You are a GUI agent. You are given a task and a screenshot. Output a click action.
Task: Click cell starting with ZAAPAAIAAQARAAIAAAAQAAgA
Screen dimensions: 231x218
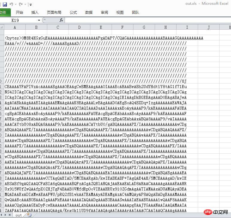coord(95,211)
